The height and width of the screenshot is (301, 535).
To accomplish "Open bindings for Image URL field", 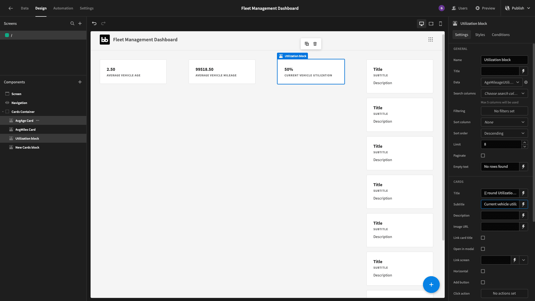I will 524,227.
